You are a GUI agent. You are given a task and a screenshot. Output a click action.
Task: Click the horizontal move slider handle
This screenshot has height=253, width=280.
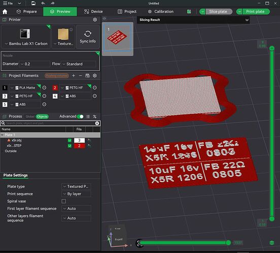(228, 243)
